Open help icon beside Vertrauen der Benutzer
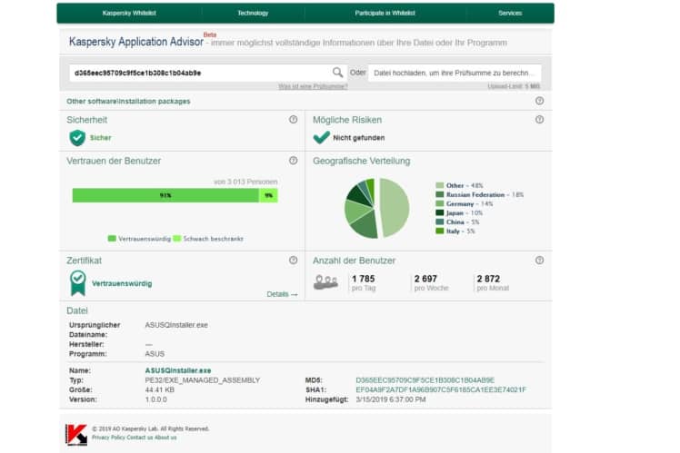The height and width of the screenshot is (453, 680). tap(293, 161)
